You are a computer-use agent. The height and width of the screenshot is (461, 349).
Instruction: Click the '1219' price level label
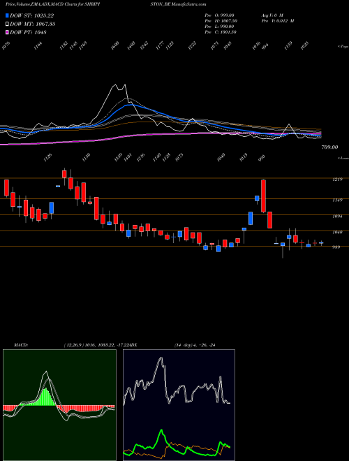pos(338,180)
